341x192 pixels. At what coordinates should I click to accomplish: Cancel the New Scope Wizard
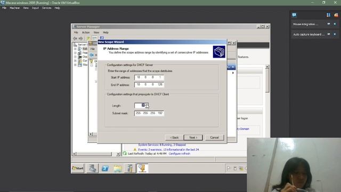(214, 138)
